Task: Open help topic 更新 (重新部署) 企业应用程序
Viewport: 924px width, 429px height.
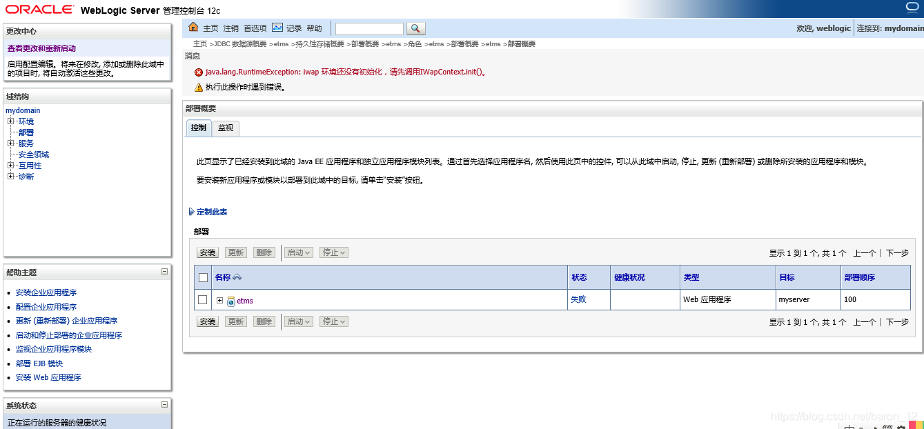Action: pos(66,321)
